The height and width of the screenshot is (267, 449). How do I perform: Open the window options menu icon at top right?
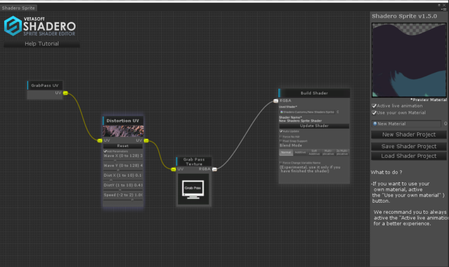click(x=443, y=9)
